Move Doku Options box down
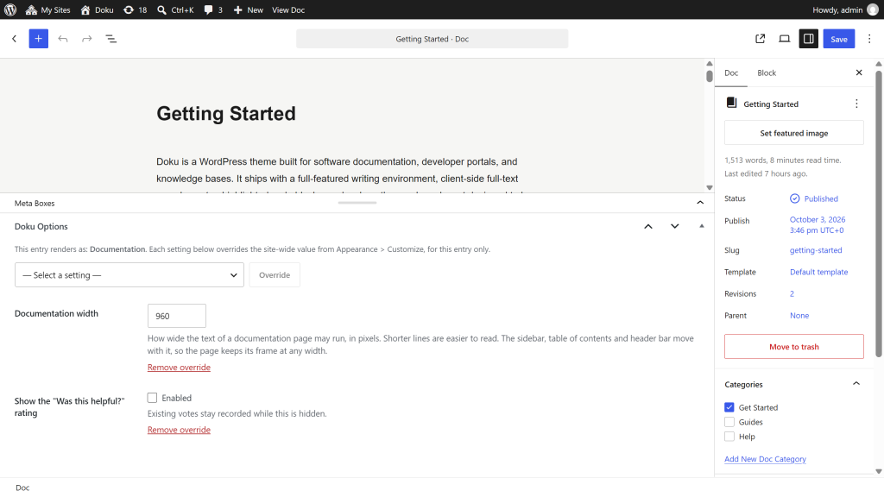This screenshot has width=884, height=497. (675, 226)
